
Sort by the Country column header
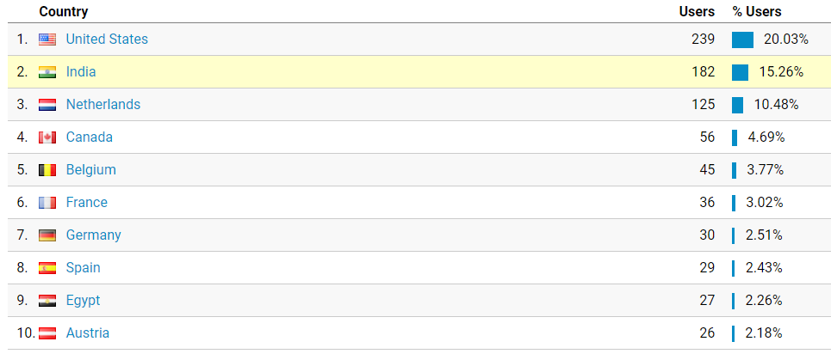point(63,12)
